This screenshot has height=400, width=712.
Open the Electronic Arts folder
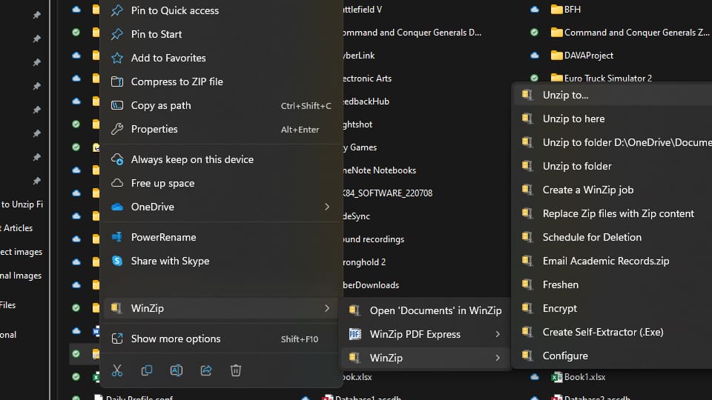(367, 78)
